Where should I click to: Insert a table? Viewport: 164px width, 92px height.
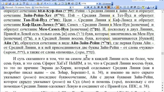coord(62,4)
